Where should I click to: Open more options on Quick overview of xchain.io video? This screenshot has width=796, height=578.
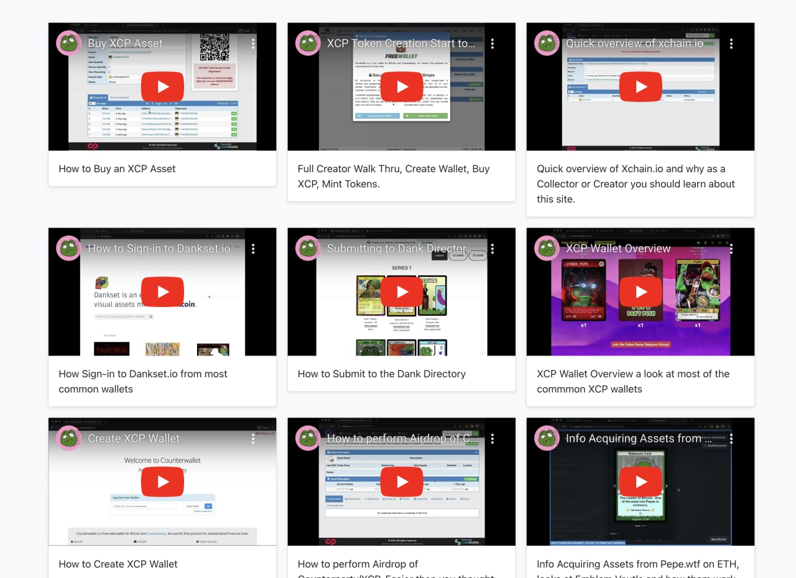tap(731, 44)
